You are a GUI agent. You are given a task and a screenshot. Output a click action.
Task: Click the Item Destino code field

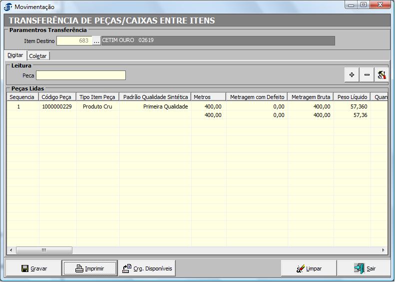click(x=74, y=40)
